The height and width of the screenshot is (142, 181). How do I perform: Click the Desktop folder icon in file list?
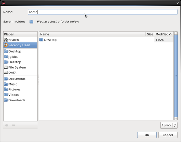[x=41, y=40]
